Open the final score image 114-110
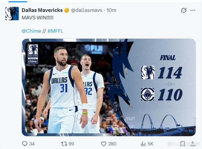The height and width of the screenshot is (149, 202). pos(109,87)
